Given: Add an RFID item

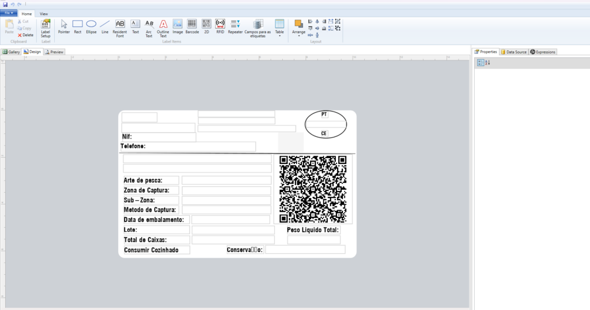Looking at the screenshot, I should (220, 27).
